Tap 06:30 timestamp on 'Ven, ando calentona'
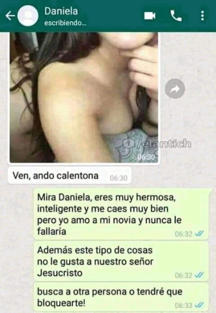This screenshot has width=216, height=313. tap(119, 178)
